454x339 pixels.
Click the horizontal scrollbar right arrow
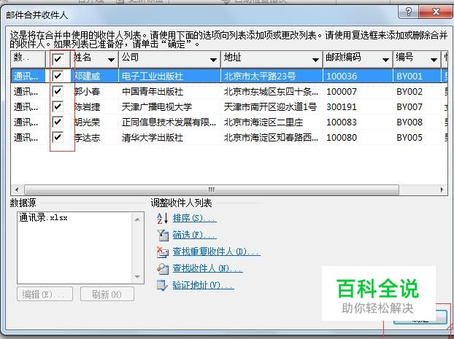pos(442,190)
